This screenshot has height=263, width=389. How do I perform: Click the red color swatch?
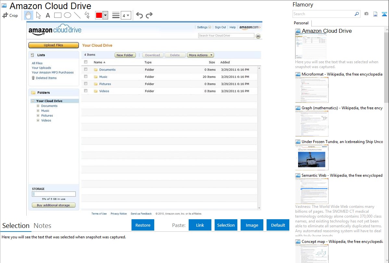(99, 15)
